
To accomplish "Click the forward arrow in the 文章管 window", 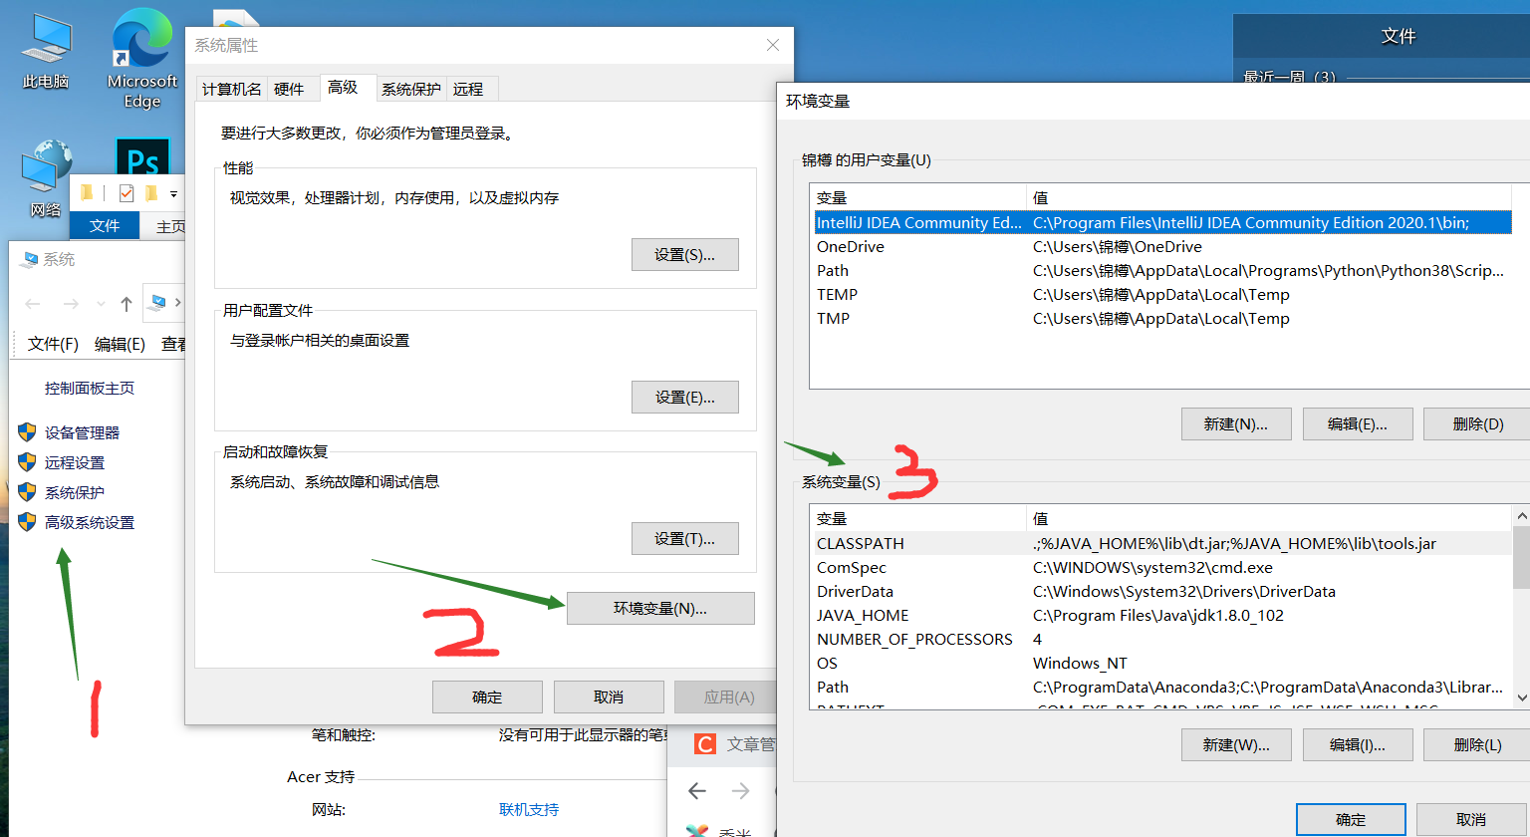I will click(x=741, y=790).
